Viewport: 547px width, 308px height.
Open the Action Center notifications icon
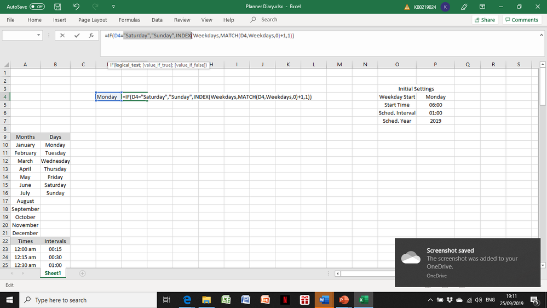(x=534, y=300)
